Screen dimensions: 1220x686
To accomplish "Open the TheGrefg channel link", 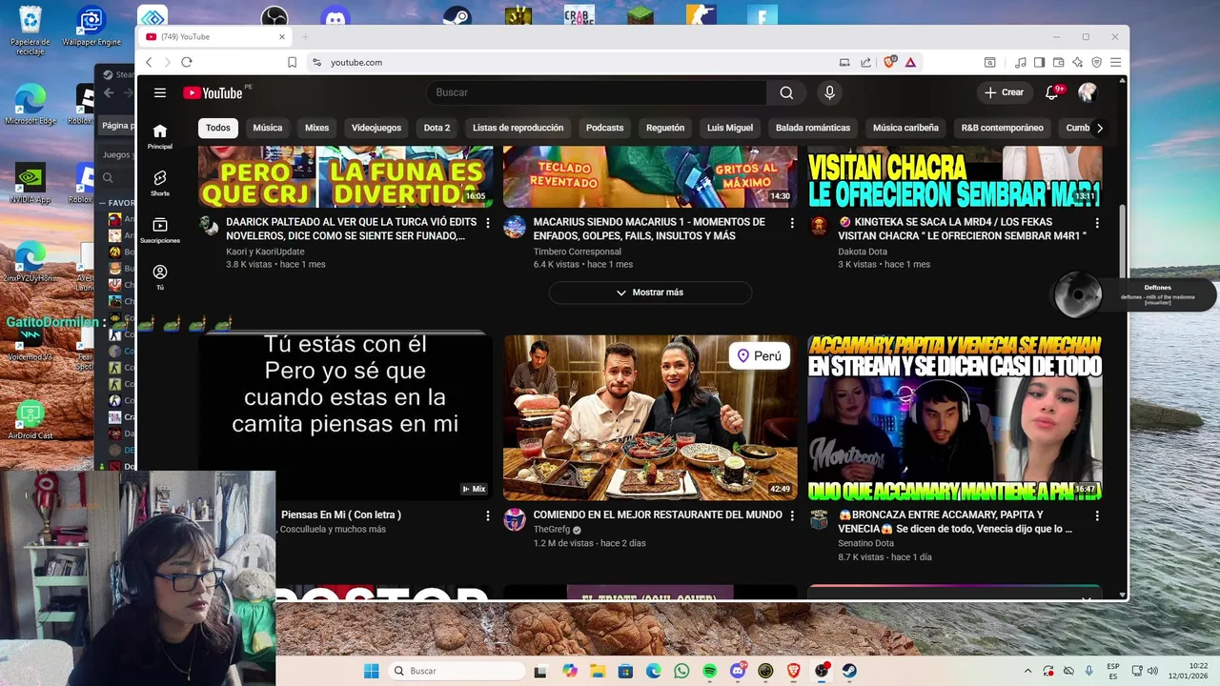I will pyautogui.click(x=551, y=530).
